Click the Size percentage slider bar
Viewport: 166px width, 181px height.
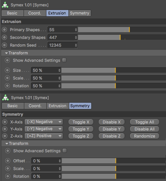(114, 70)
